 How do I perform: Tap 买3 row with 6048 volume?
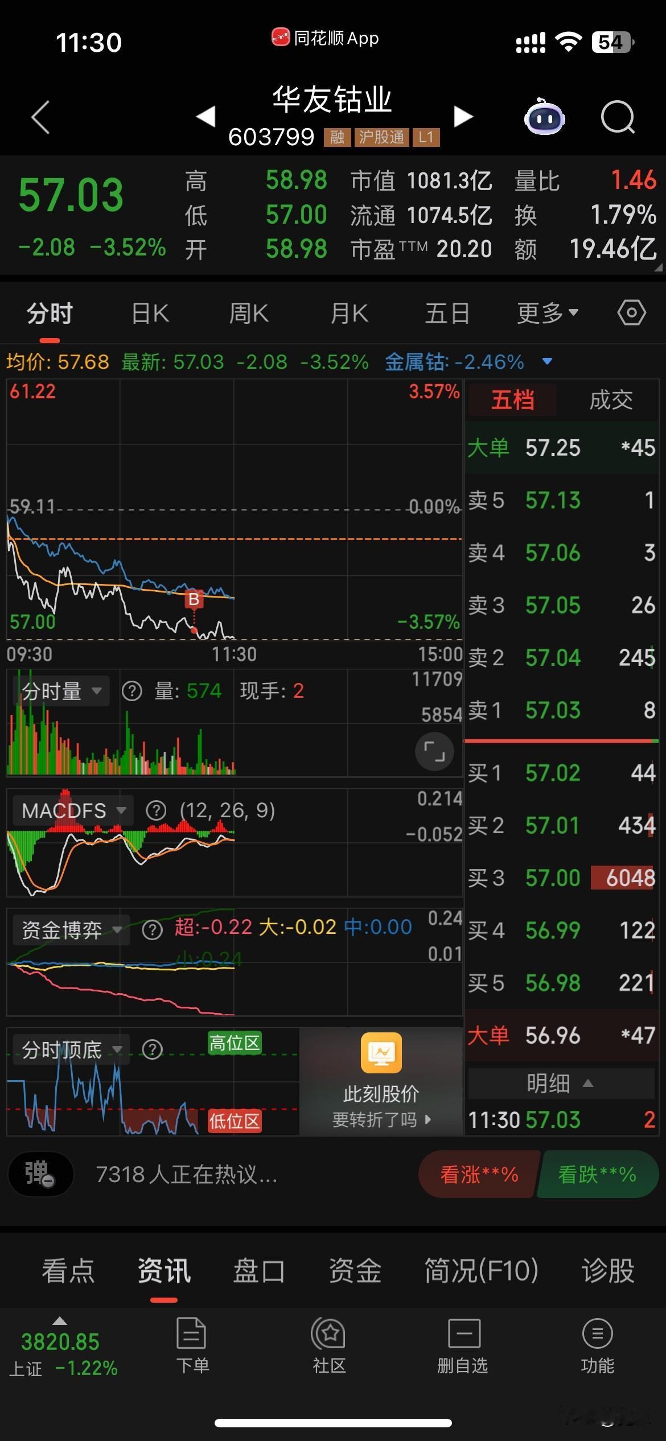(x=561, y=878)
